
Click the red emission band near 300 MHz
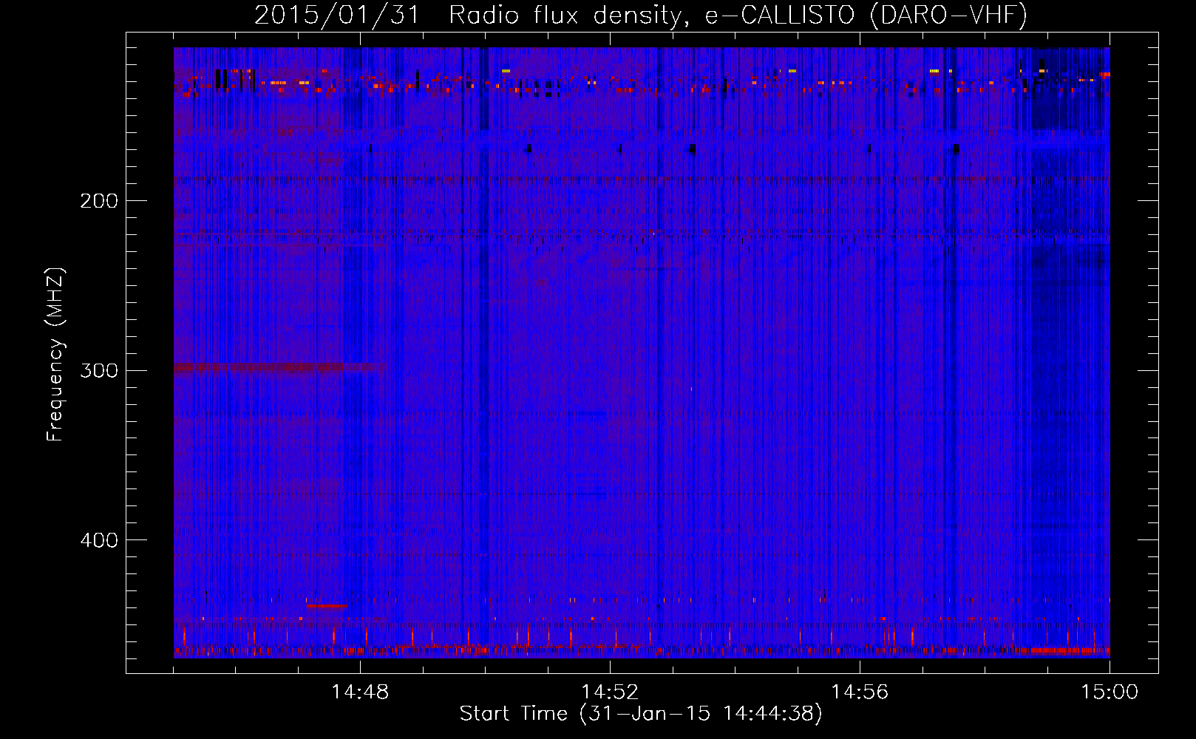279,367
